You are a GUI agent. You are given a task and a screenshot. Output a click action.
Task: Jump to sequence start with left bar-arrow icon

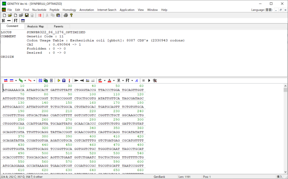pyautogui.click(x=76, y=81)
